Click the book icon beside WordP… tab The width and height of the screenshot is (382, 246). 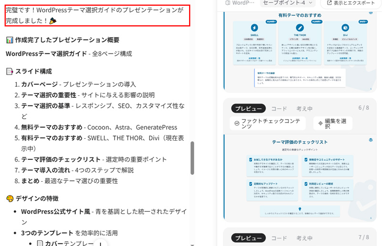coord(228,3)
